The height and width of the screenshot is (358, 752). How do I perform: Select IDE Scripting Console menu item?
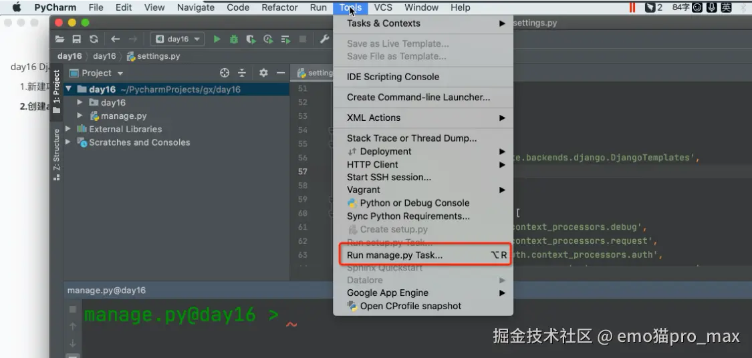423,77
